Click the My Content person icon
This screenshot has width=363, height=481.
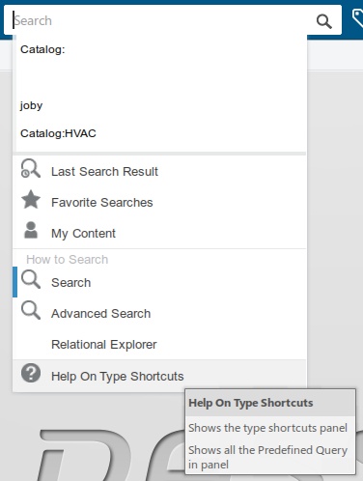point(31,230)
